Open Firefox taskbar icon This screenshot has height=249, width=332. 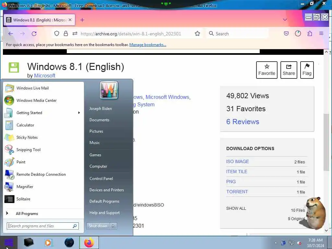(x=89, y=243)
